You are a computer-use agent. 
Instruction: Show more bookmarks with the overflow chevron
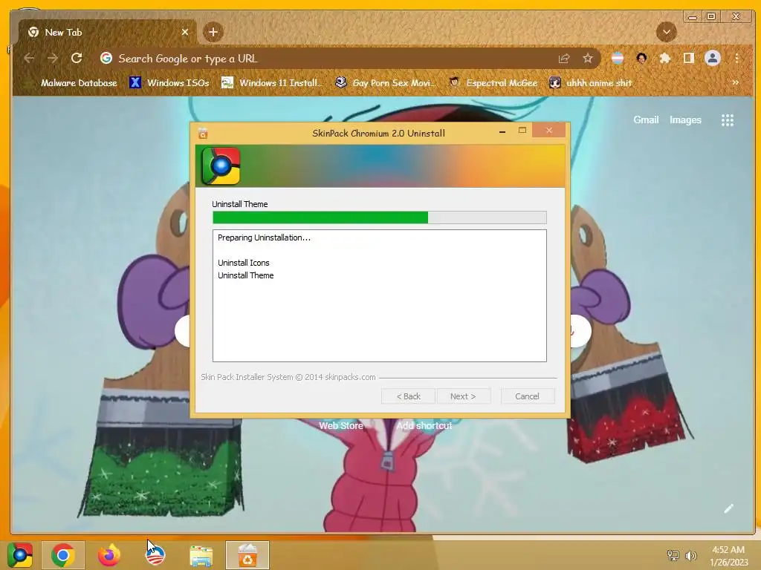[736, 83]
